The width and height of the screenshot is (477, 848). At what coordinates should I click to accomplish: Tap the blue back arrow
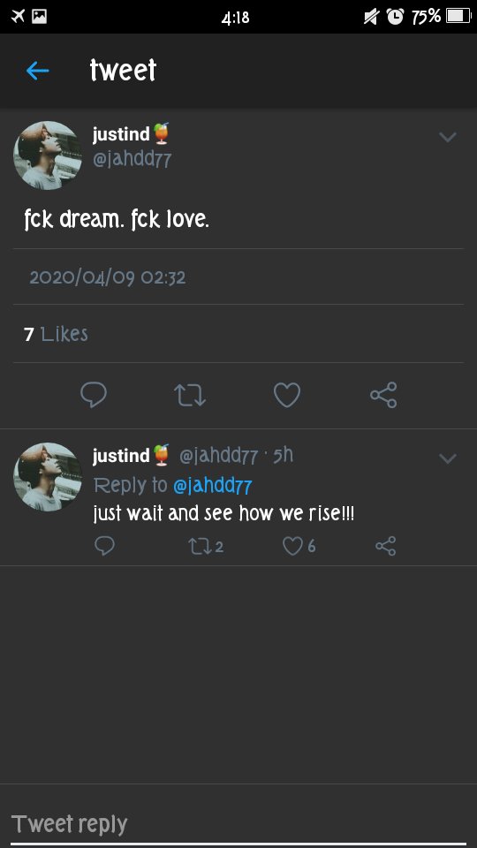coord(37,71)
